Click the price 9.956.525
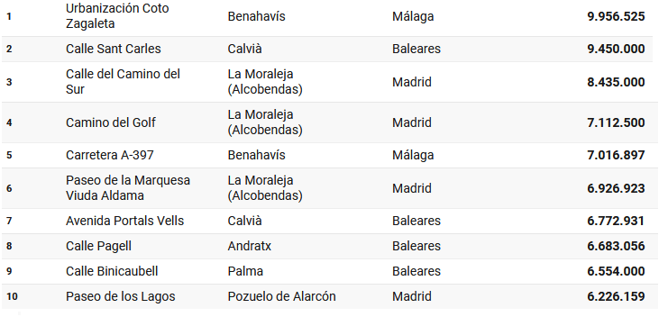 [x=616, y=16]
